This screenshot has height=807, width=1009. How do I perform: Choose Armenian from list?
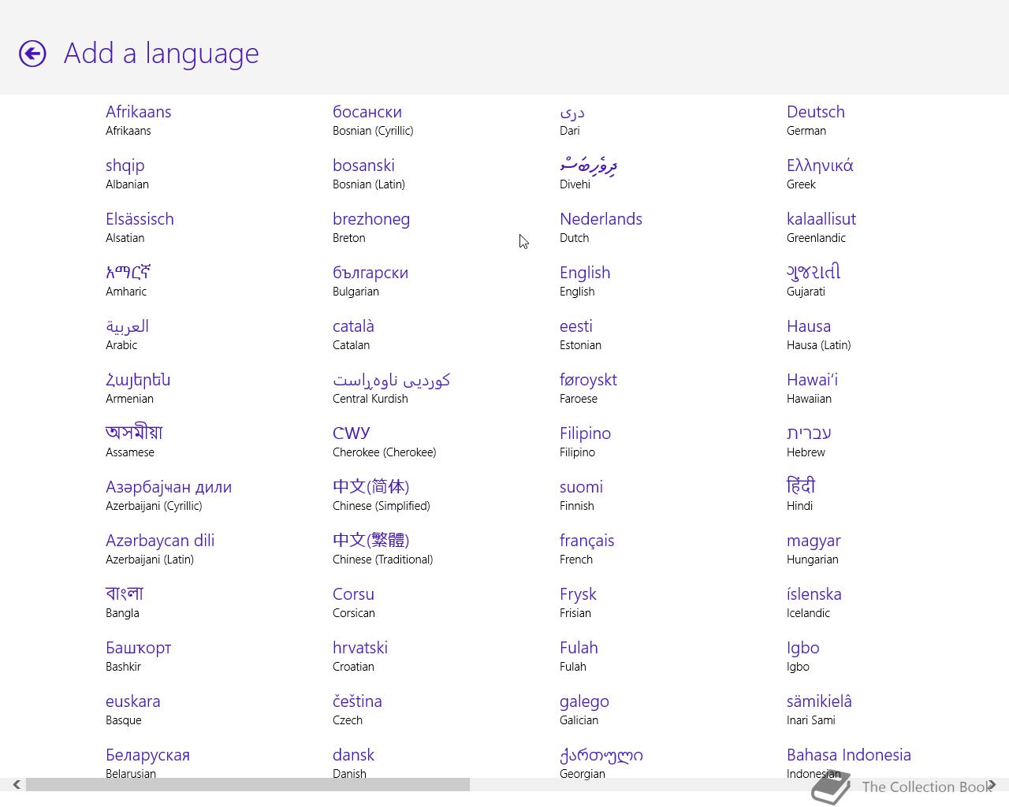coord(138,389)
